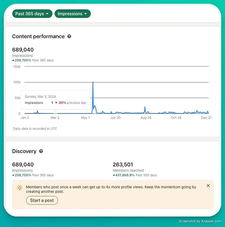This screenshot has height=227, width=225.
Task: Click help icon next to Content performance
Action: [69, 36]
